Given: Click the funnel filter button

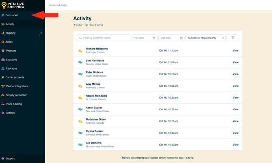Looking at the screenshot, I should coord(233,38).
